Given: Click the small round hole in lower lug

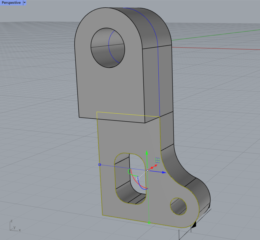Looking at the screenshot, I should (x=178, y=206).
